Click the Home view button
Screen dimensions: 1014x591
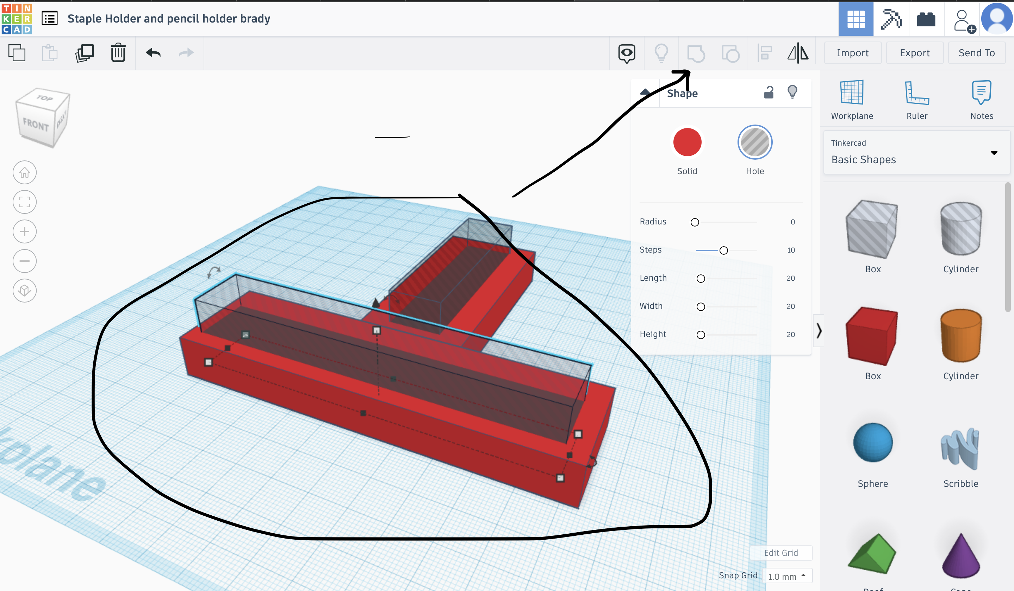click(25, 172)
